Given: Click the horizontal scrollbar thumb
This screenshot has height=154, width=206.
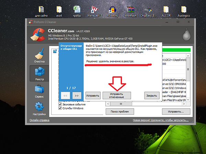Looking at the screenshot, I should (x=121, y=104).
